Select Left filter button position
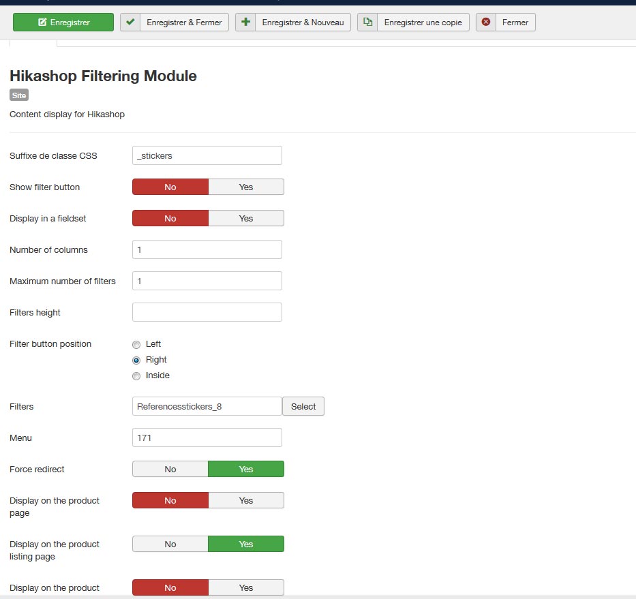 tap(136, 345)
